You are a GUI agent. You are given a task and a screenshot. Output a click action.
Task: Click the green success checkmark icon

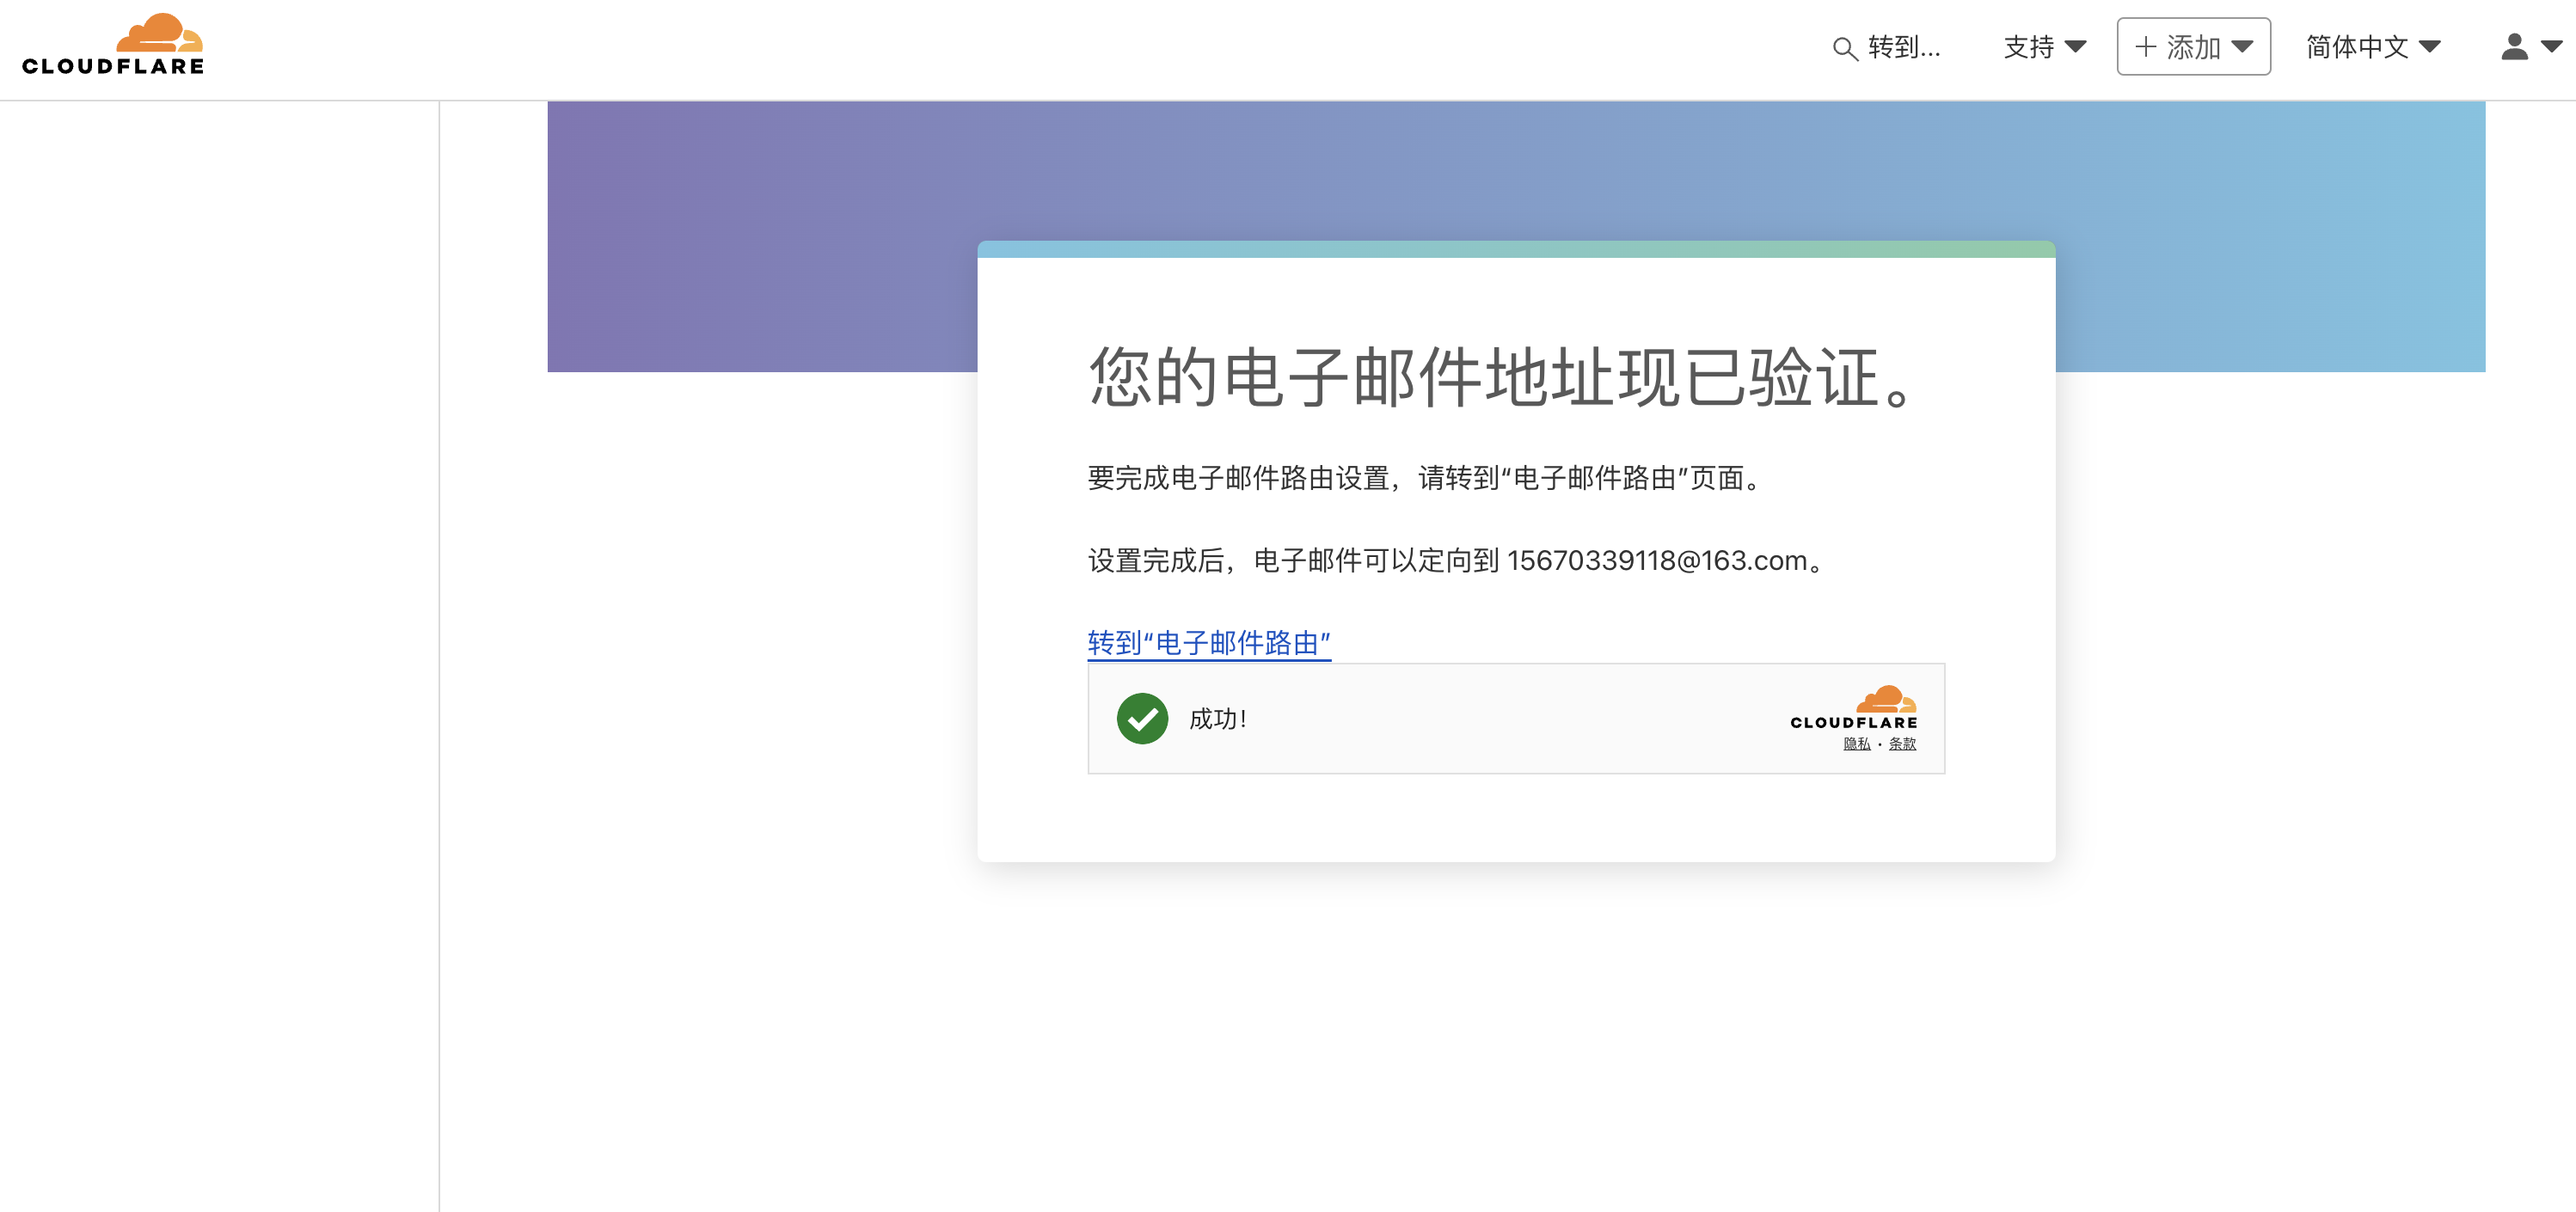pyautogui.click(x=1142, y=718)
